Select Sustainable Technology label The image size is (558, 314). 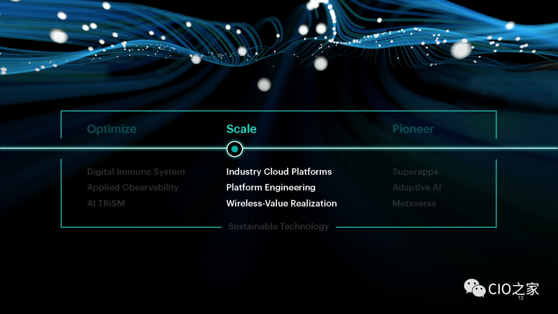click(x=278, y=227)
